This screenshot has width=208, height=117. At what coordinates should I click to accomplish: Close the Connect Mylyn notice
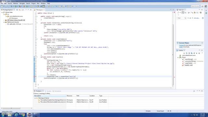click(x=202, y=43)
